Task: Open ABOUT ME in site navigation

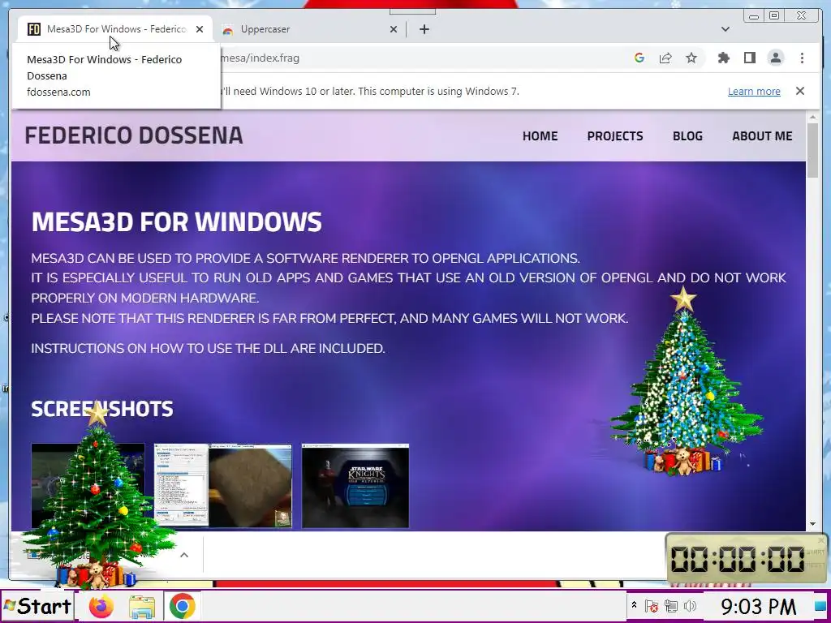Action: point(762,136)
